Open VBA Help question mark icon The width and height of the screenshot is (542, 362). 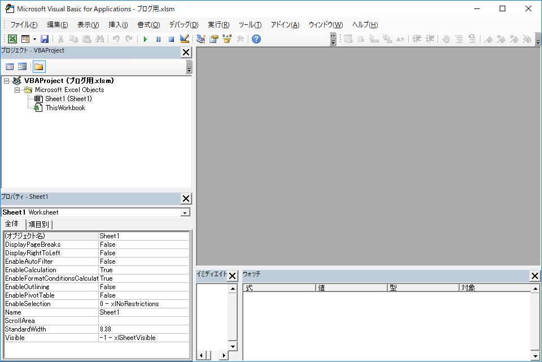(x=256, y=39)
